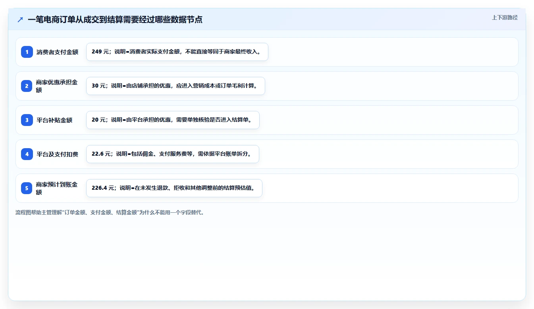The width and height of the screenshot is (534, 309).
Task: Click the footnote starting with 流程图帮助主管理解
Action: point(110,212)
